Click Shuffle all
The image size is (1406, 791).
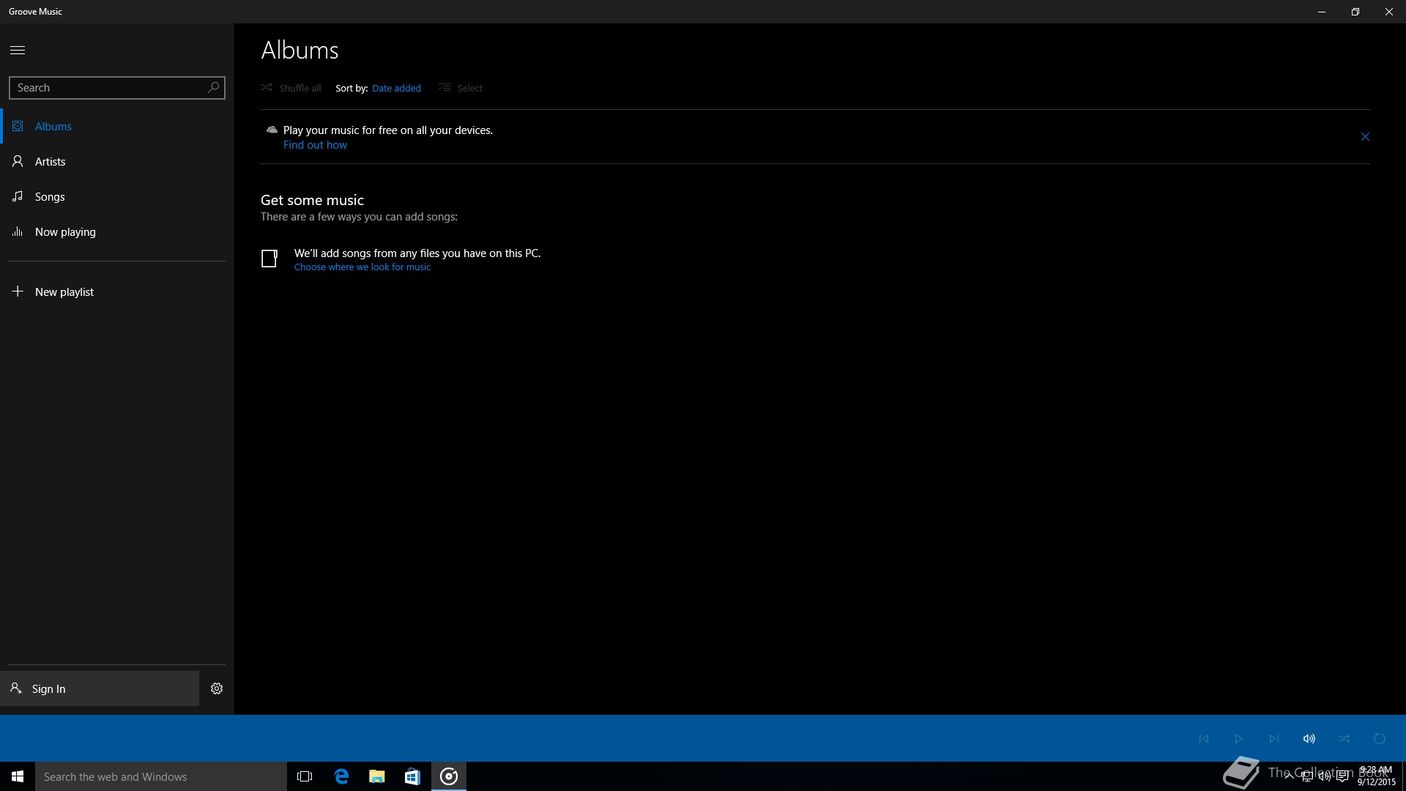click(291, 88)
